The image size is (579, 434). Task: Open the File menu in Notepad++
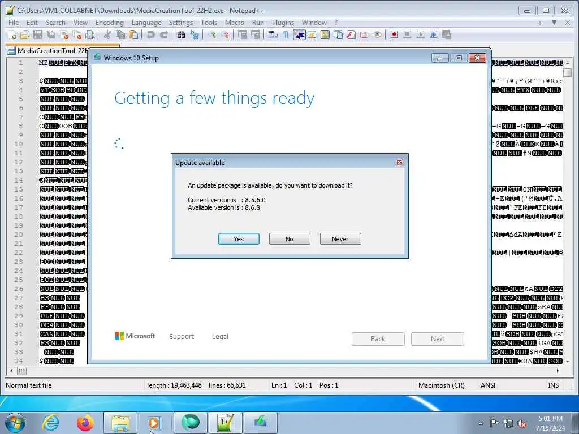click(14, 23)
